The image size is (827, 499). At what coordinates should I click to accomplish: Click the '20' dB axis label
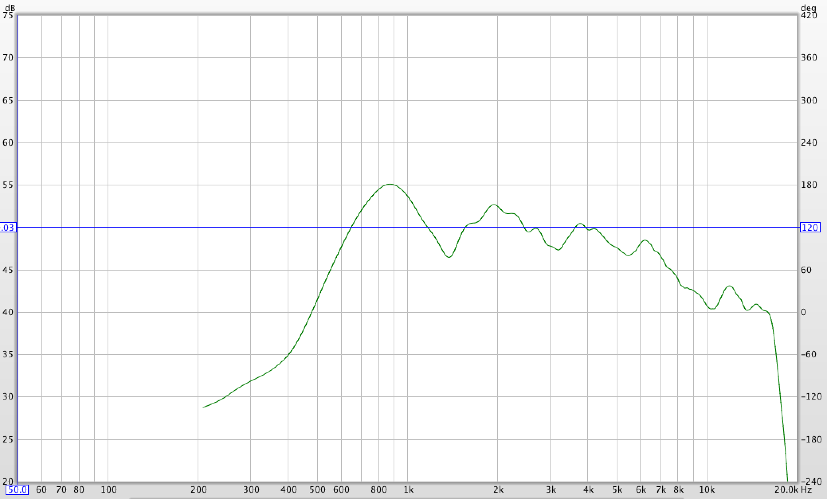(8, 482)
